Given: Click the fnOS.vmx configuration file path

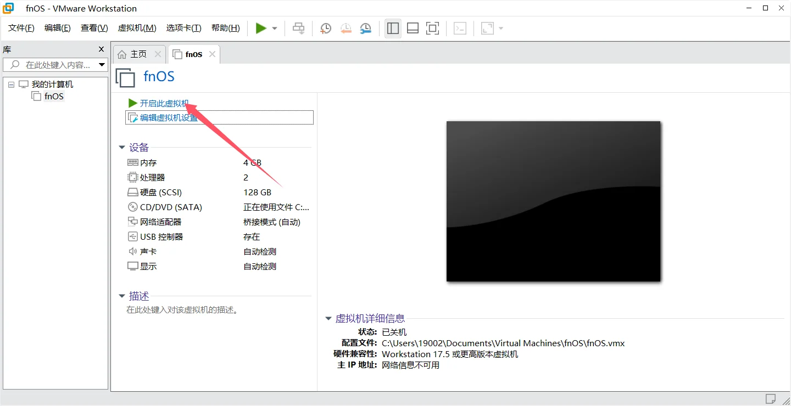Looking at the screenshot, I should pos(503,343).
